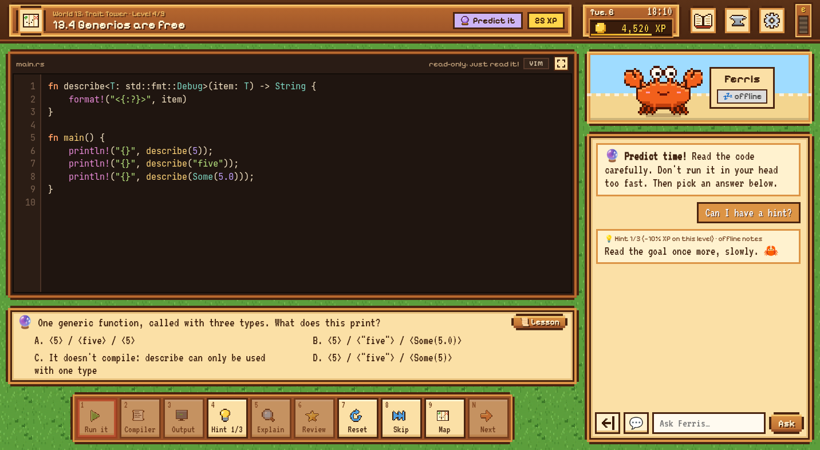Open the Compiler panel
The width and height of the screenshot is (820, 450).
(140, 419)
